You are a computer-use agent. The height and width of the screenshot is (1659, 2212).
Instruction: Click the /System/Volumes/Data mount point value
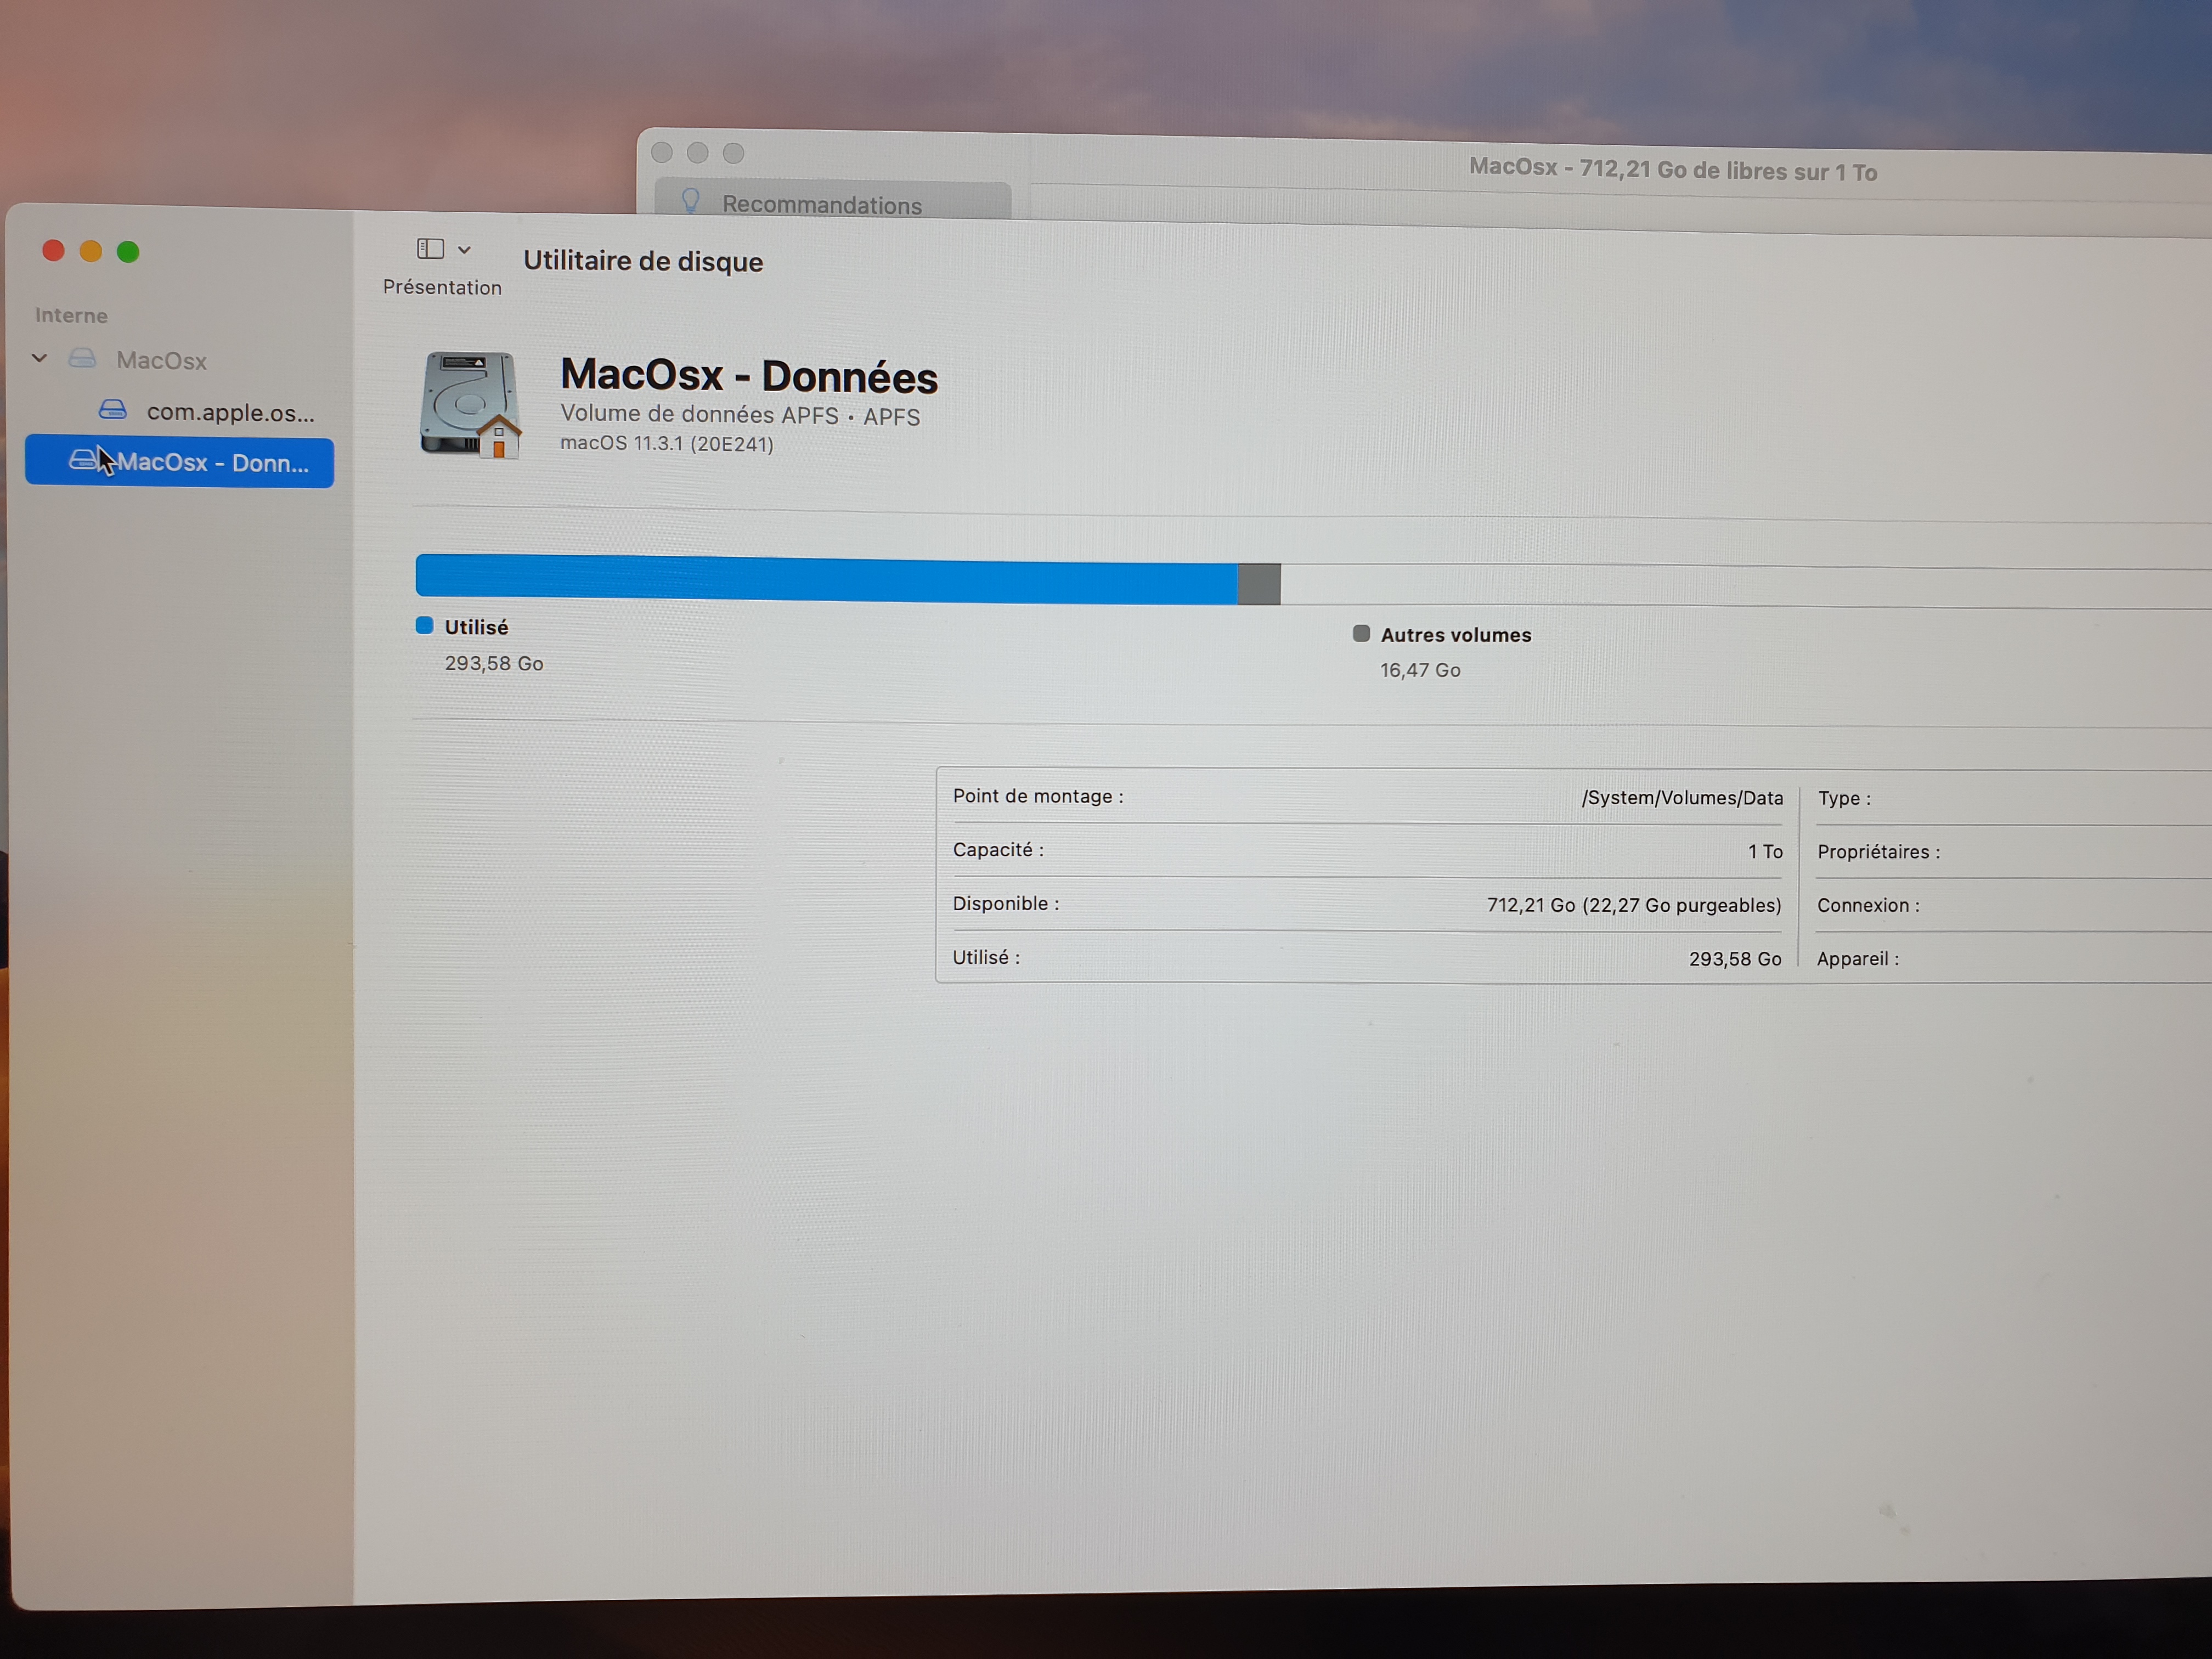tap(1681, 798)
